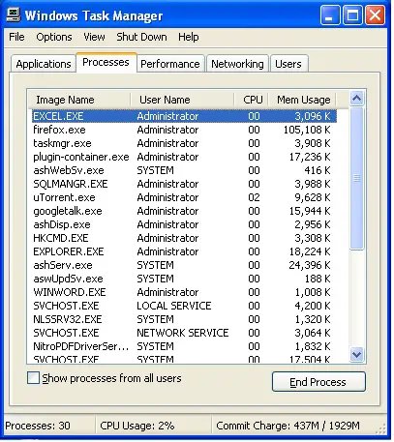Select the NitroPDFDriverSer... process
This screenshot has height=442, width=394.
pyautogui.click(x=184, y=346)
